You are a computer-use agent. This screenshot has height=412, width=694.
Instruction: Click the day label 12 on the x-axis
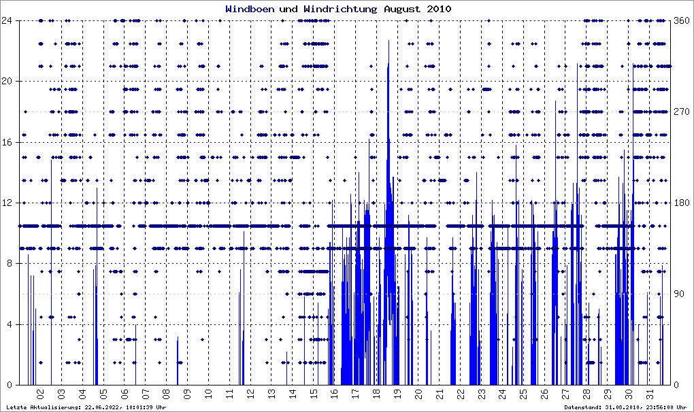coord(251,394)
